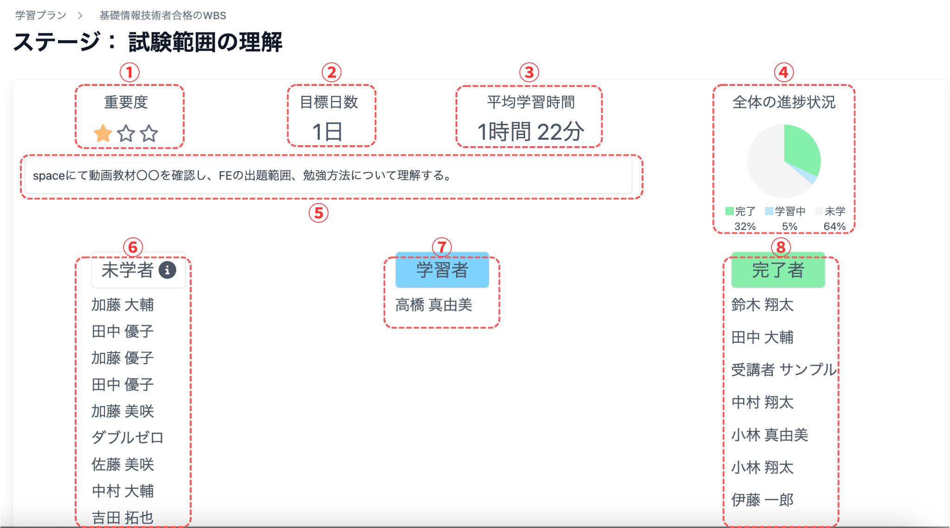Click the green 完了 legend square
Screen dimensions: 950x528
pos(730,212)
